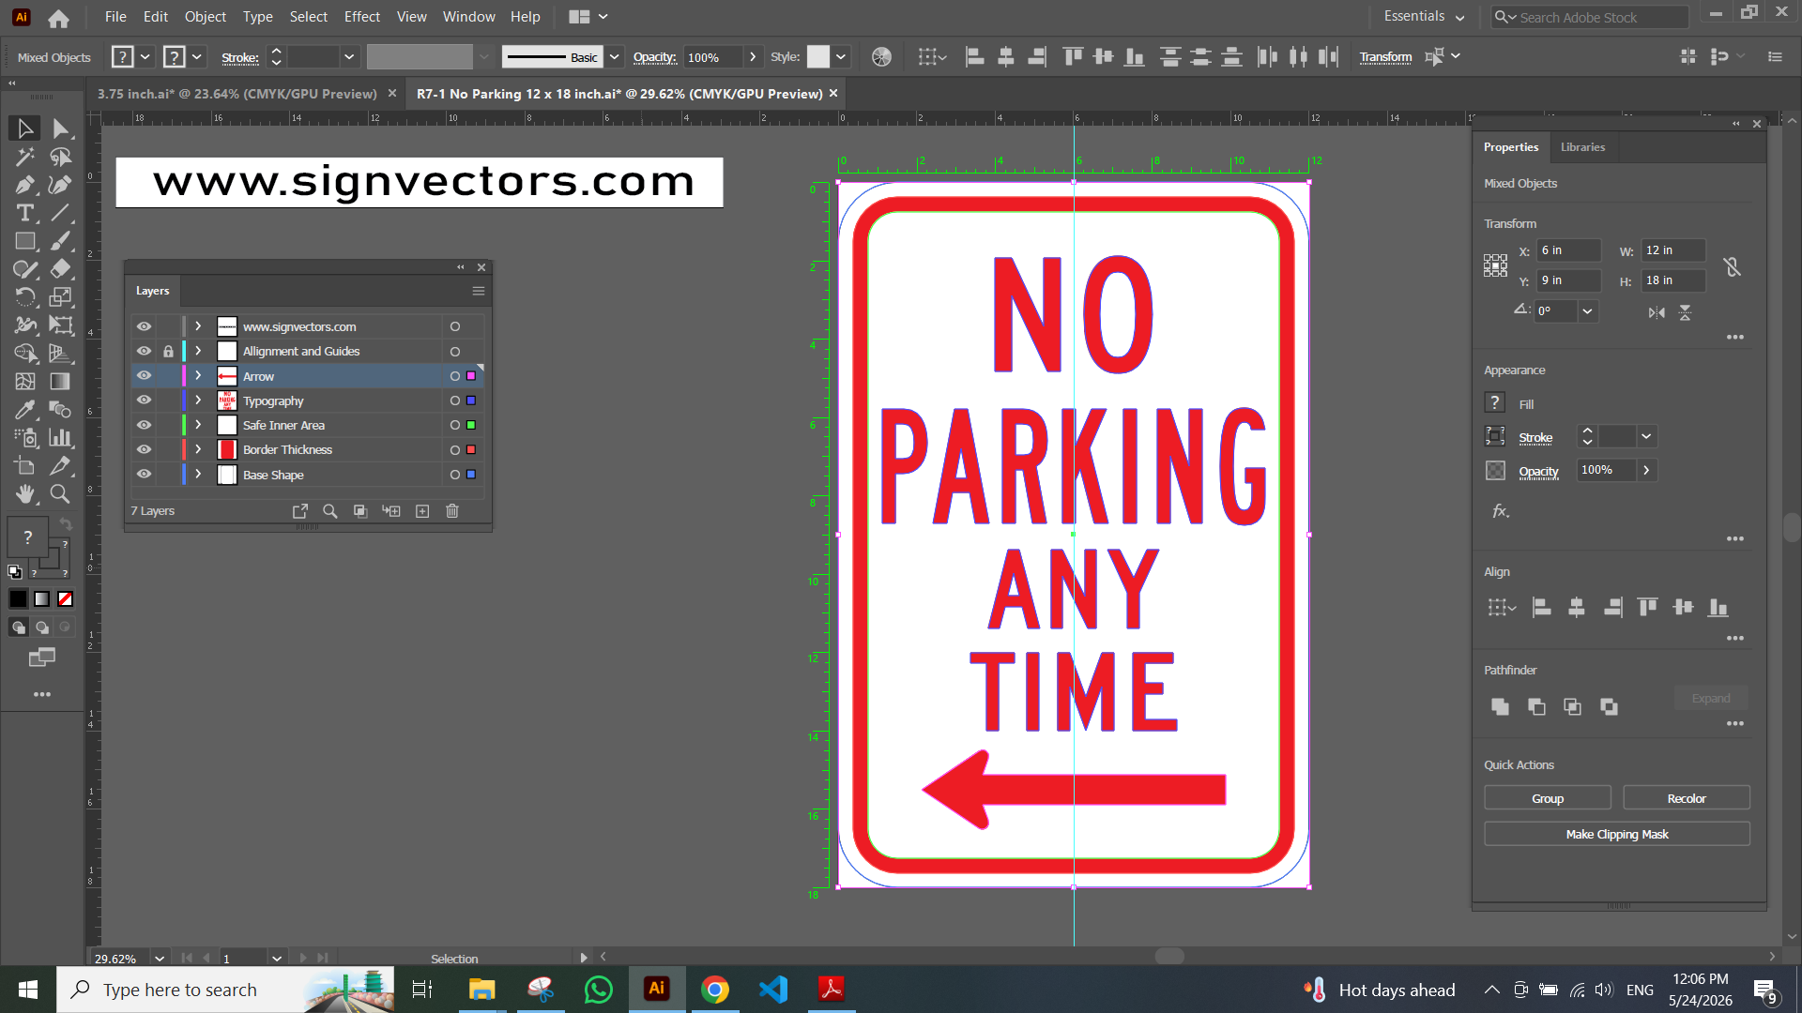1802x1013 pixels.
Task: Select the Type tool
Action: (25, 213)
